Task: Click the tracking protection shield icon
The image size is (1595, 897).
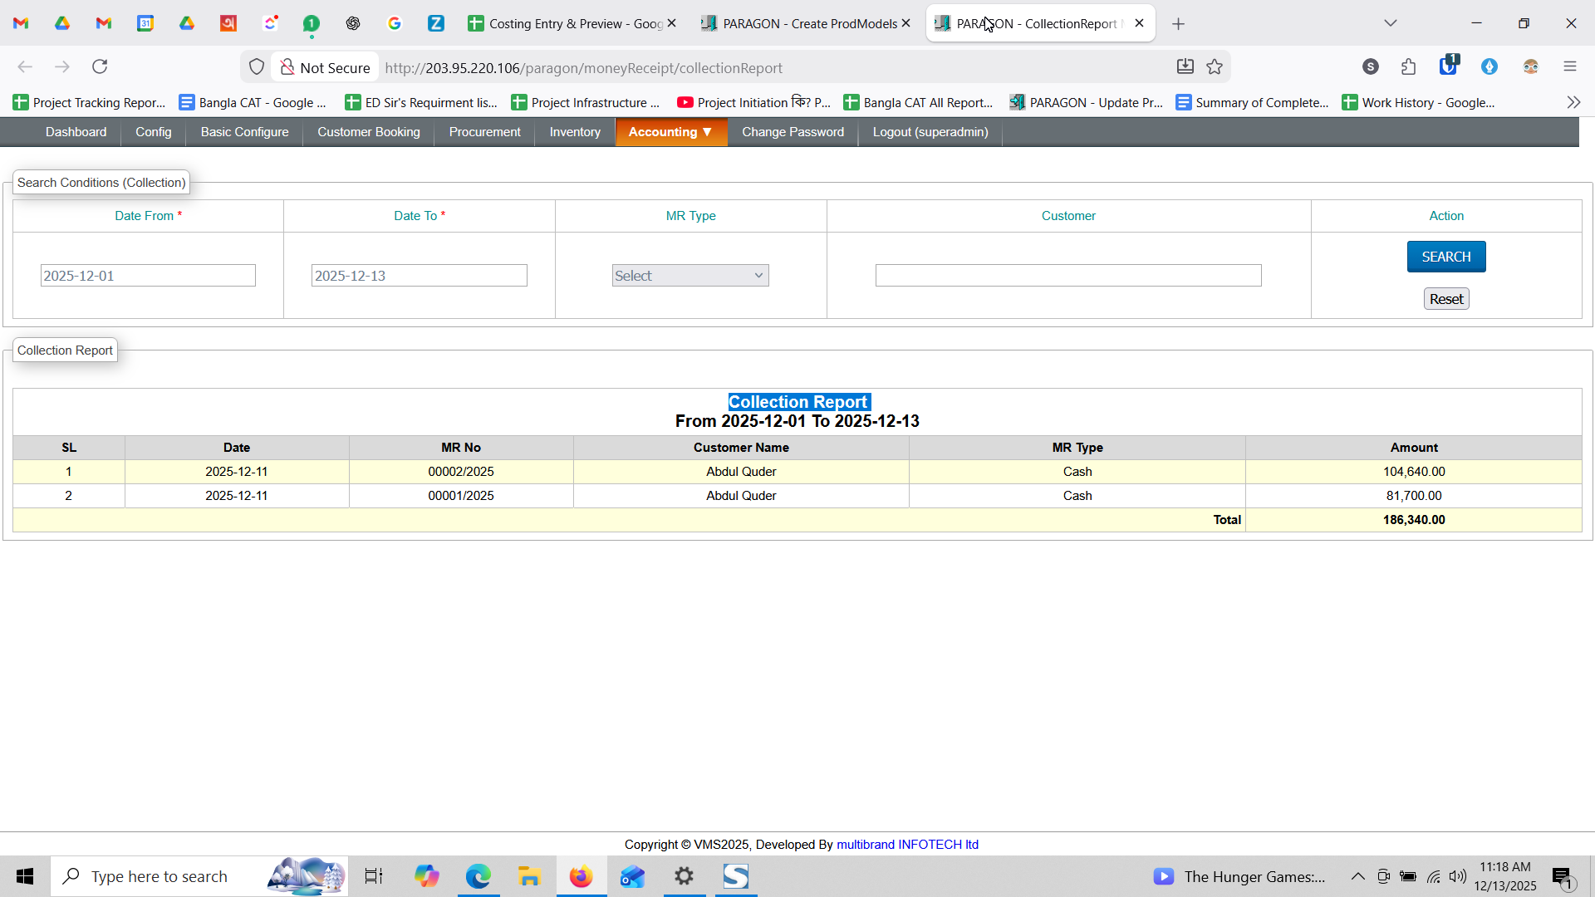Action: pyautogui.click(x=257, y=67)
